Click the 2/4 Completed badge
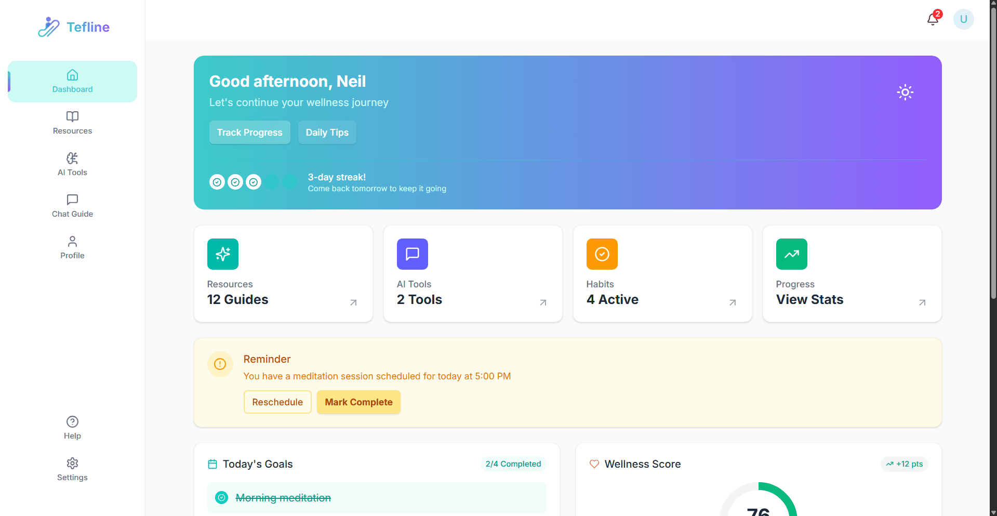The width and height of the screenshot is (997, 516). coord(513,464)
